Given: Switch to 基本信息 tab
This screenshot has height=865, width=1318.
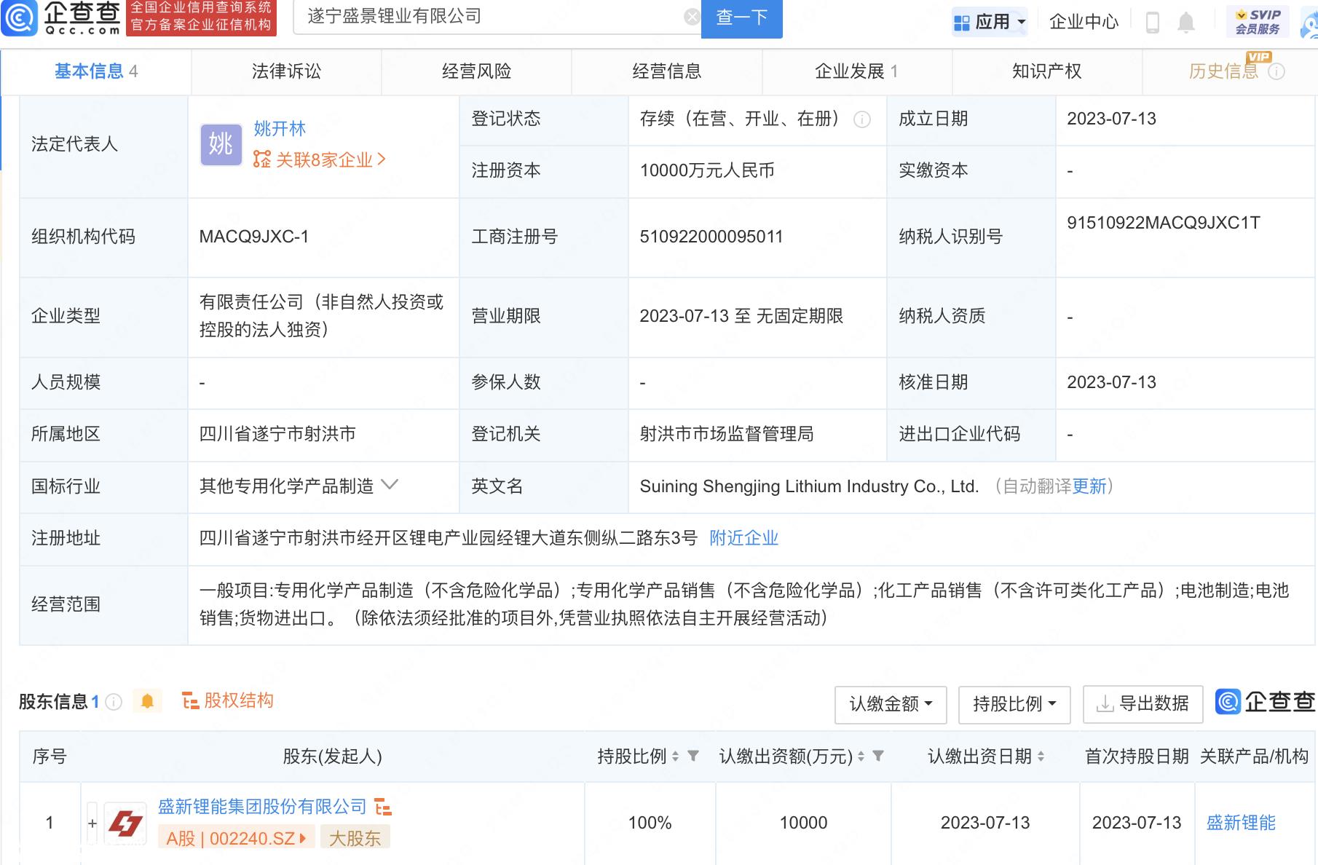Looking at the screenshot, I should [96, 71].
